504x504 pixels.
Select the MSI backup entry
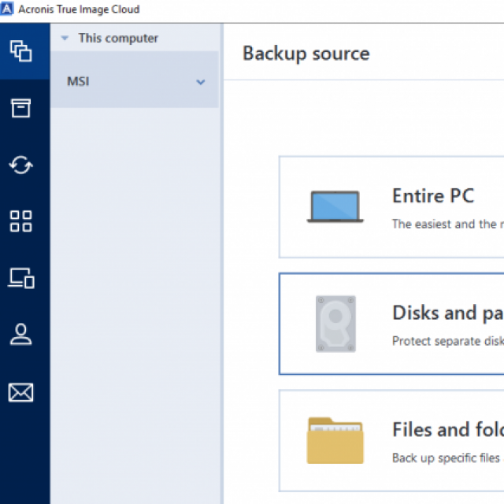pos(110,81)
